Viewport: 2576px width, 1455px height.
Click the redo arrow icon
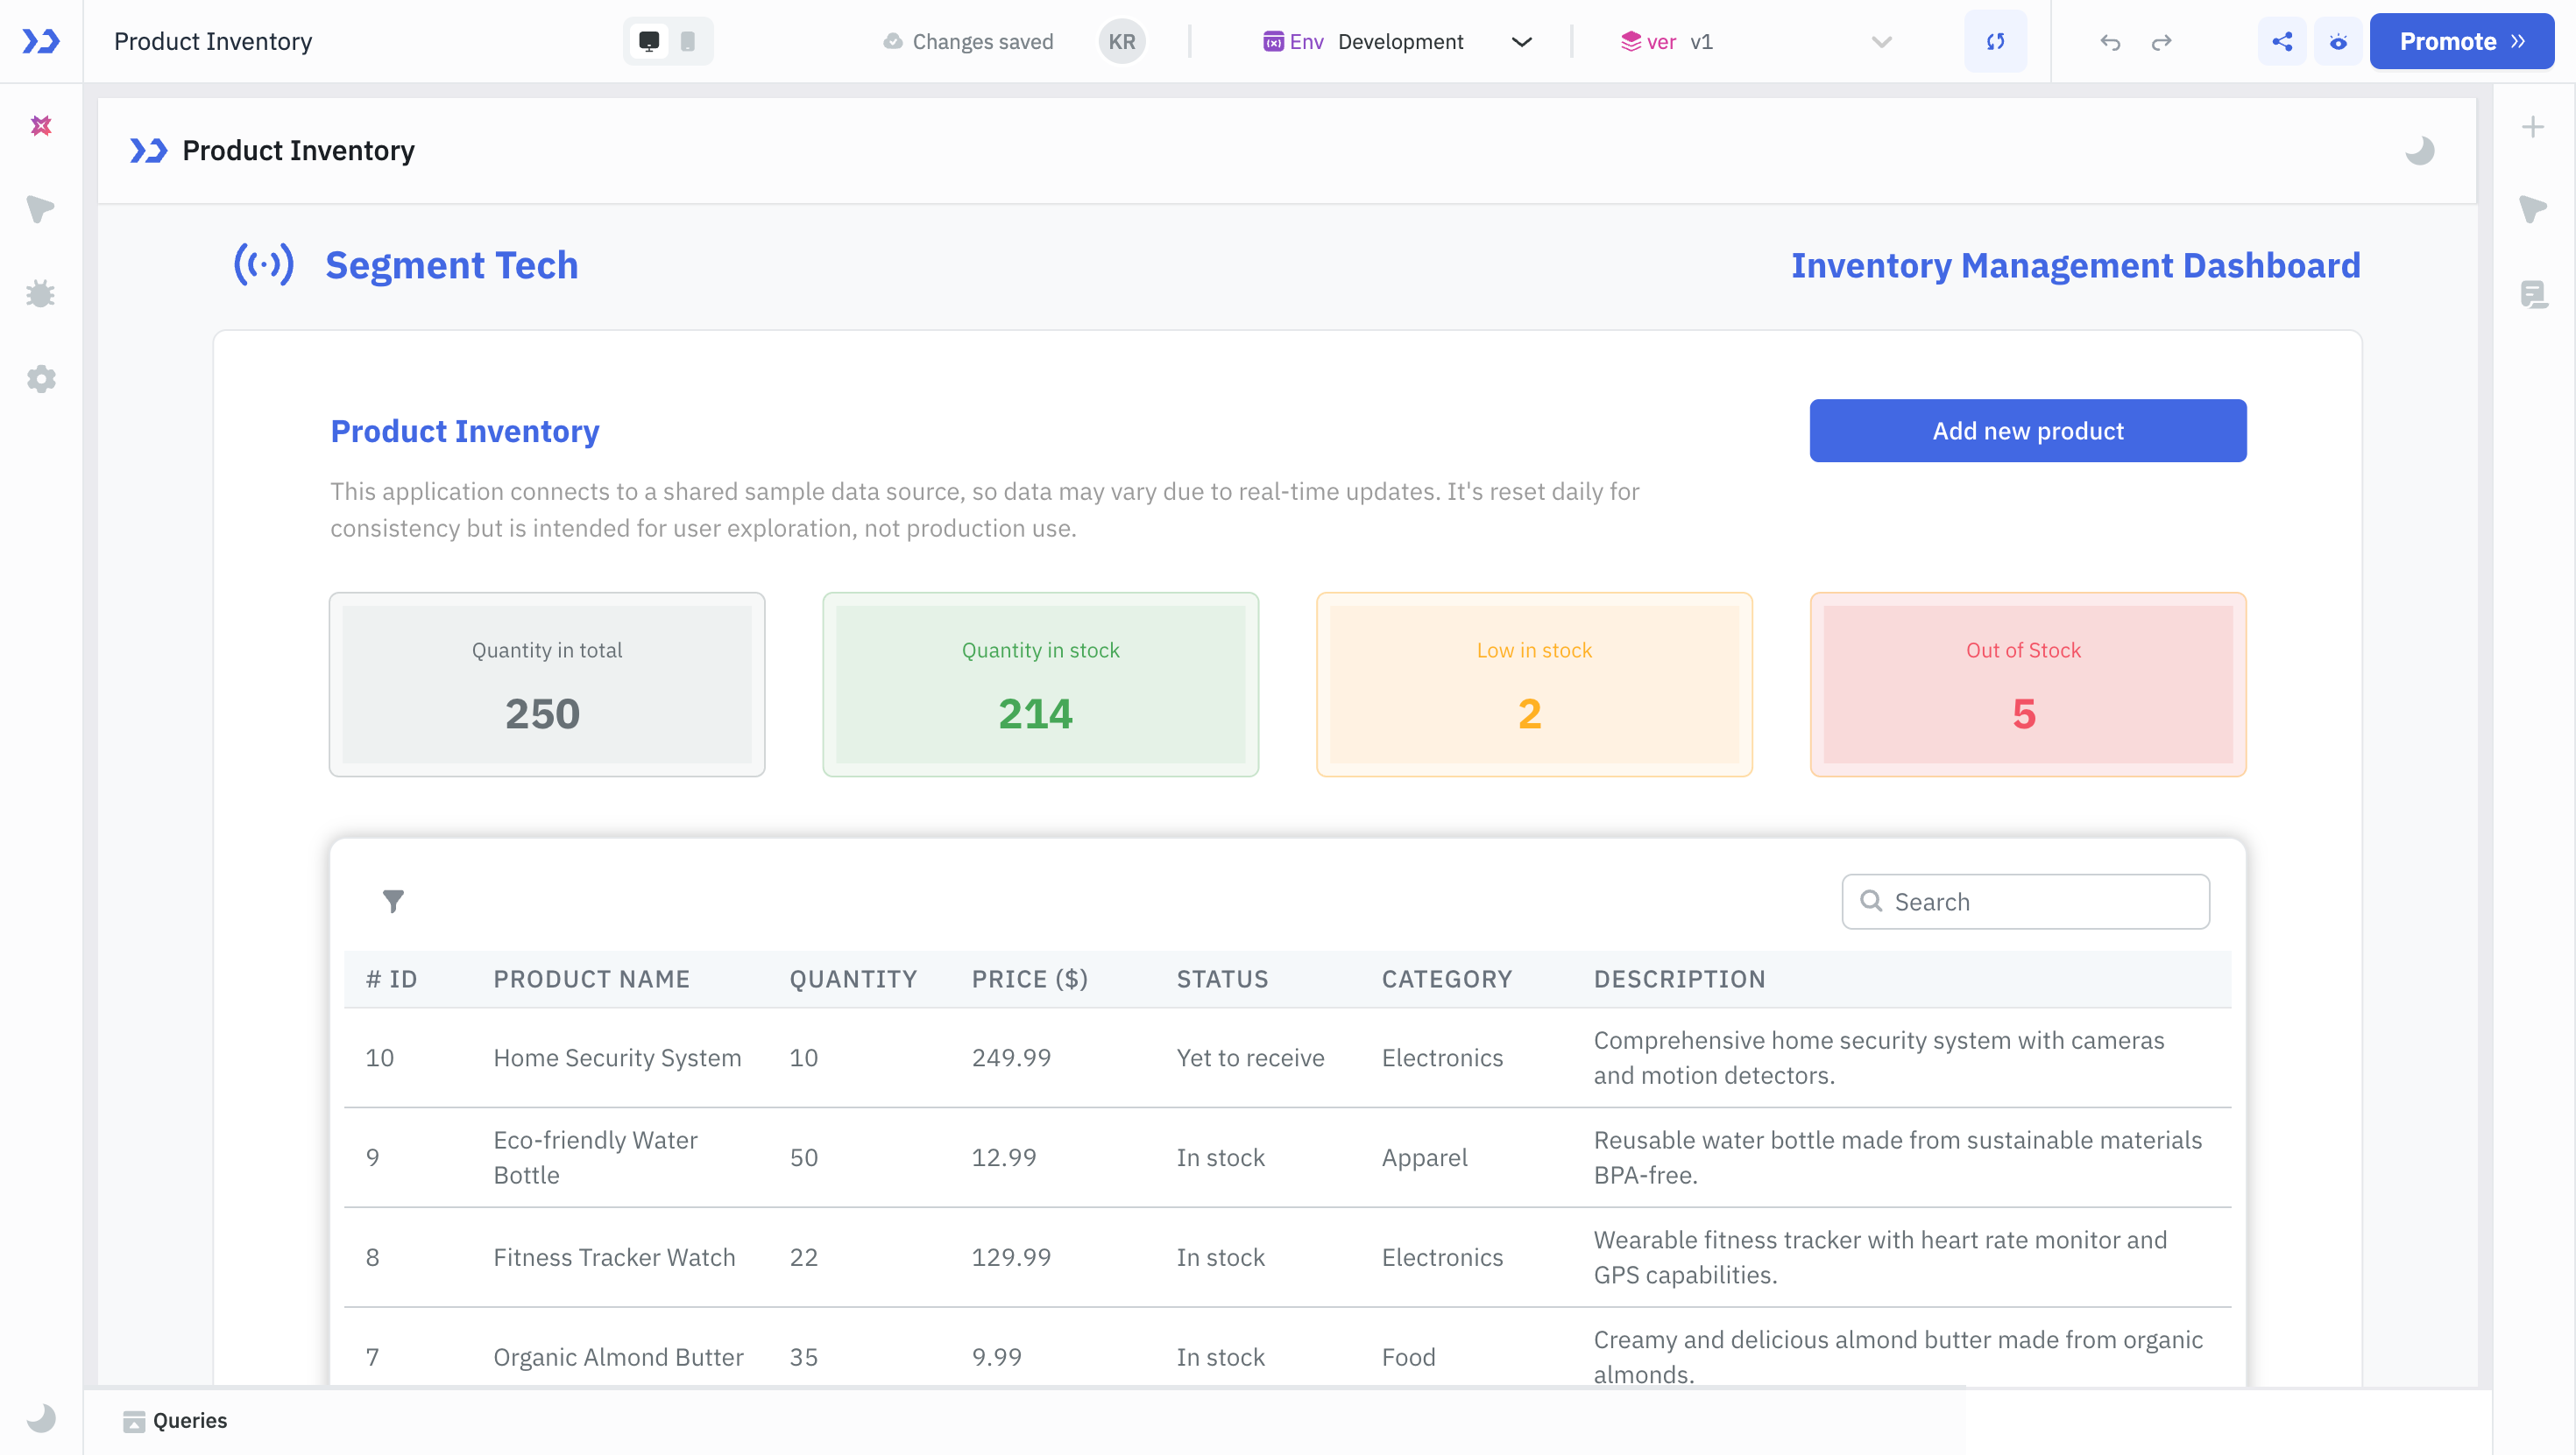click(2161, 42)
